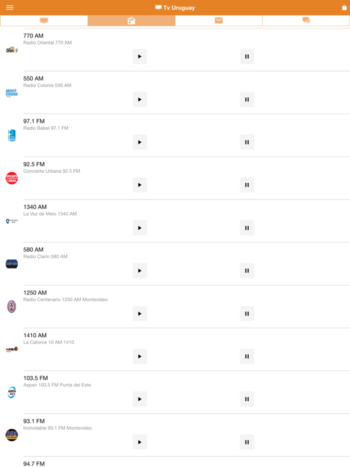Pause Concierto Urbana 92.5 FM
350x467 pixels.
(x=247, y=185)
